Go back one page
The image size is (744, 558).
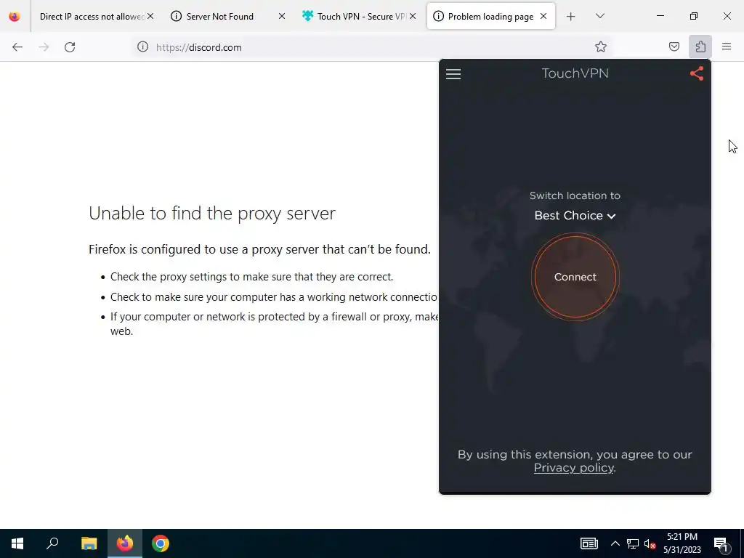point(17,47)
